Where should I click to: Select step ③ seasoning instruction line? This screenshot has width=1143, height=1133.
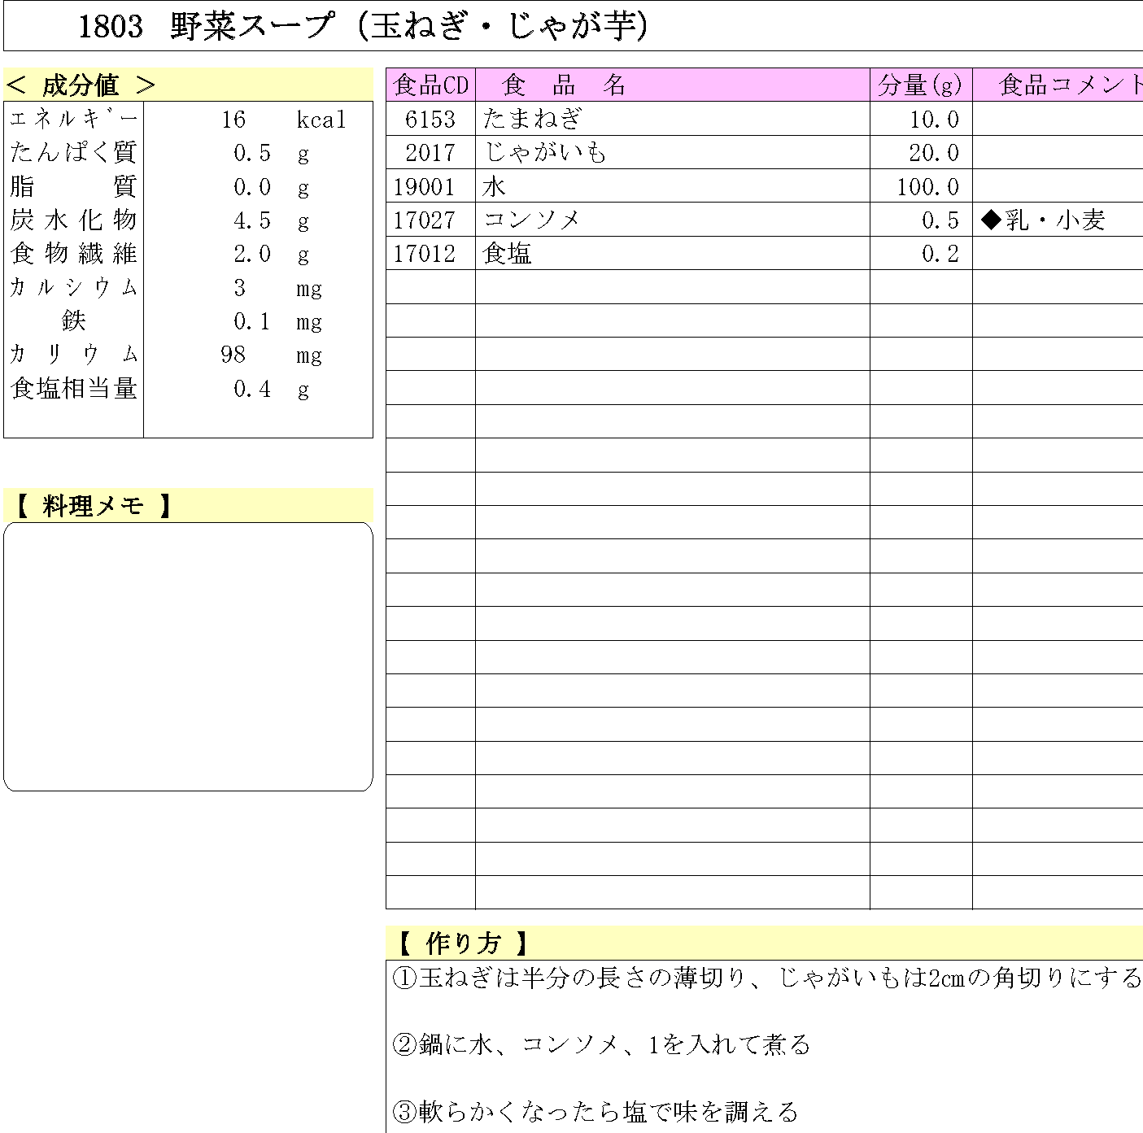click(595, 1111)
